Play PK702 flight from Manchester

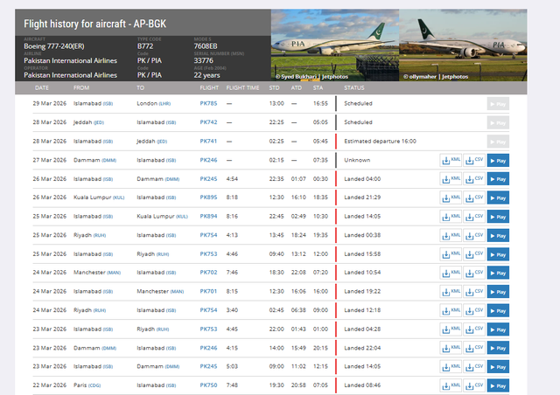[x=498, y=273]
